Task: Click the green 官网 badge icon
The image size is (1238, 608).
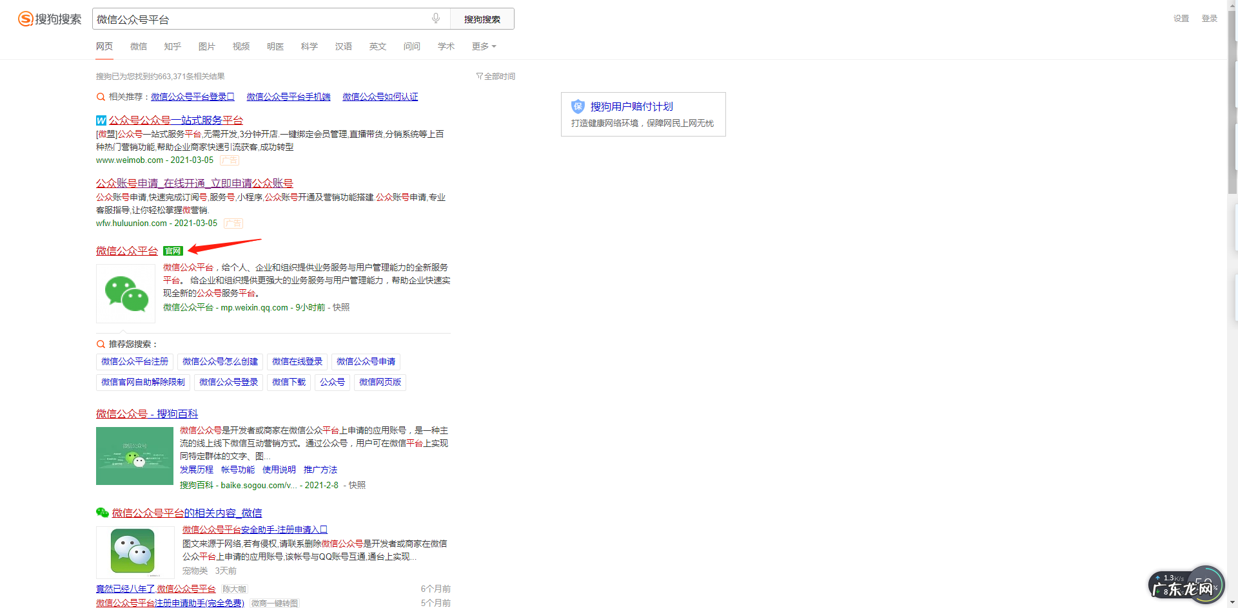Action: 173,251
